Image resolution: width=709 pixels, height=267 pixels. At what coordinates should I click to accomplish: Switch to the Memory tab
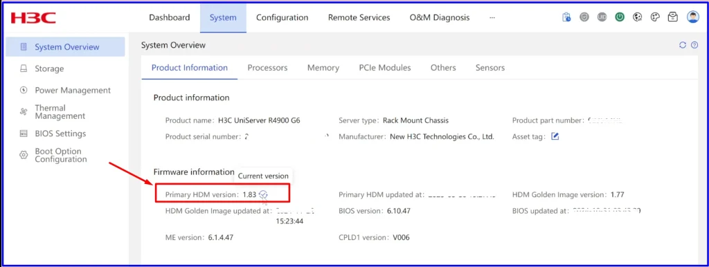(323, 68)
